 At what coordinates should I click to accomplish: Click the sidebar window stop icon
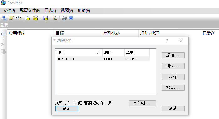click(3, 51)
